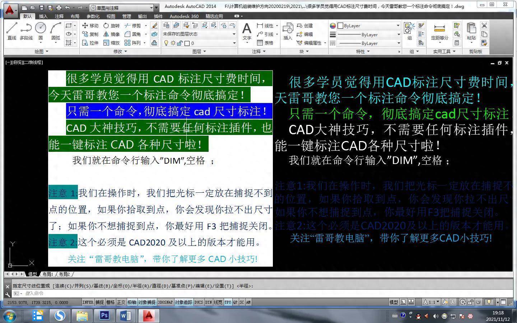This screenshot has height=323, width=517.
Task: Toggle 栅格 (Grid) display in status bar
Action: pyautogui.click(x=110, y=303)
